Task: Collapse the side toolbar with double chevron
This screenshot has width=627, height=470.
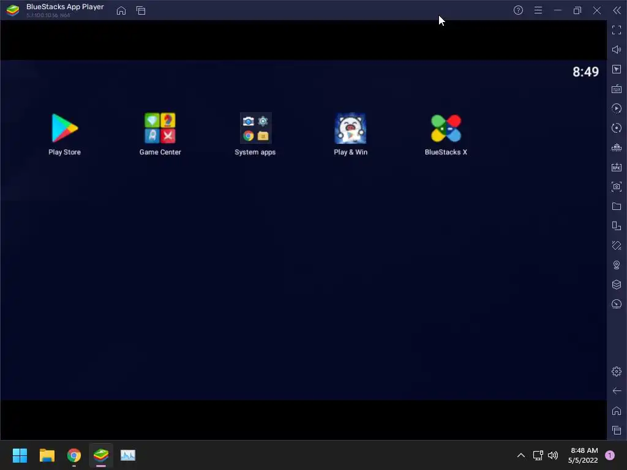Action: pos(617,10)
